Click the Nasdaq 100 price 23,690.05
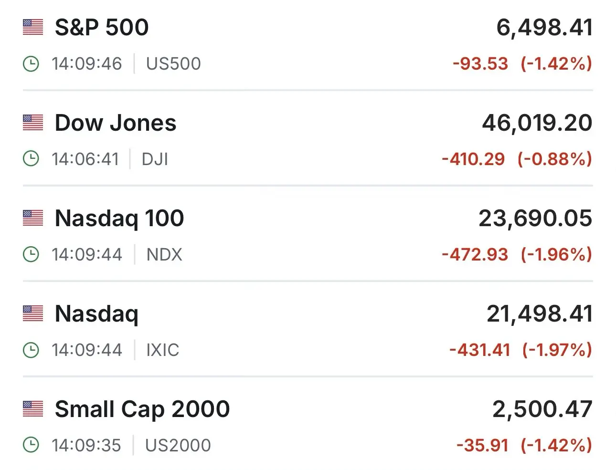The width and height of the screenshot is (616, 470). [535, 218]
